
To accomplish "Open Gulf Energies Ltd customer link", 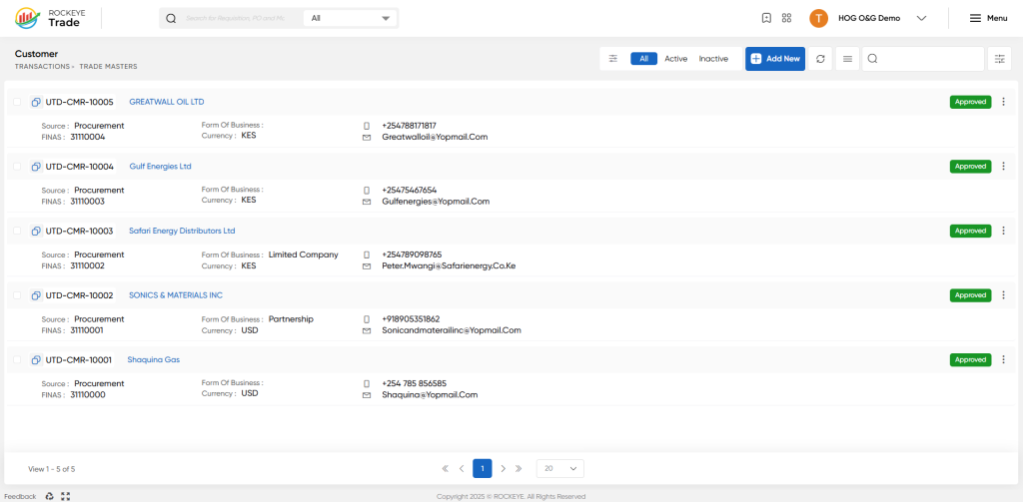I will [160, 167].
